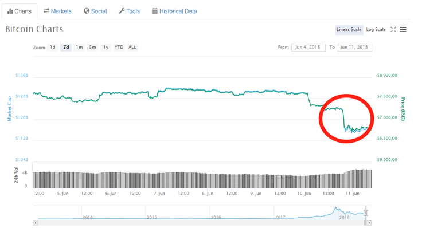Click the Price (USD) axis title
Screen dimensions: 422x228
[x=403, y=109]
